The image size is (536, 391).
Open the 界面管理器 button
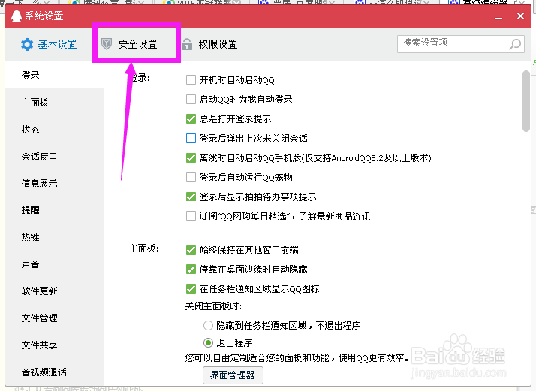pyautogui.click(x=233, y=375)
